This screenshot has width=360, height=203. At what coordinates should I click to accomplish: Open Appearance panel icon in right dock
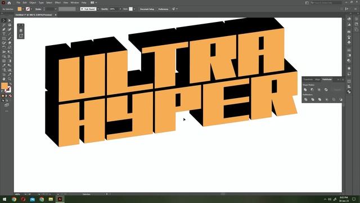(349, 68)
